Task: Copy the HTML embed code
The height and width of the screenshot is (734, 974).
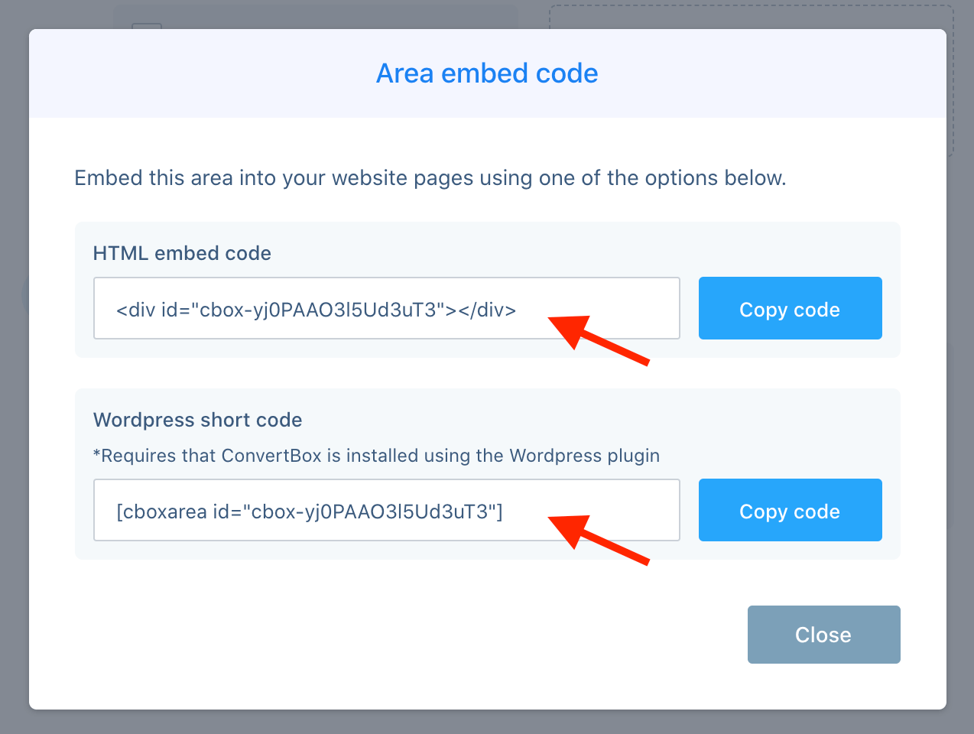Action: click(x=790, y=308)
